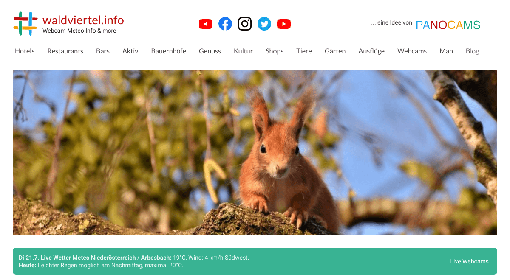Viewport: 510px width, 280px height.
Task: Click the colorful hashtag site logo
Action: click(25, 24)
